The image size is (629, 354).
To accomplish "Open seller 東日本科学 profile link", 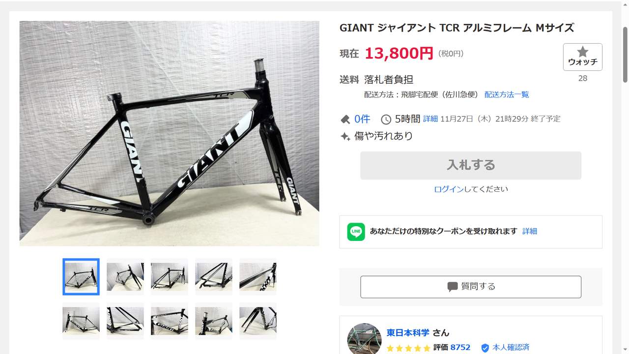I will (408, 333).
